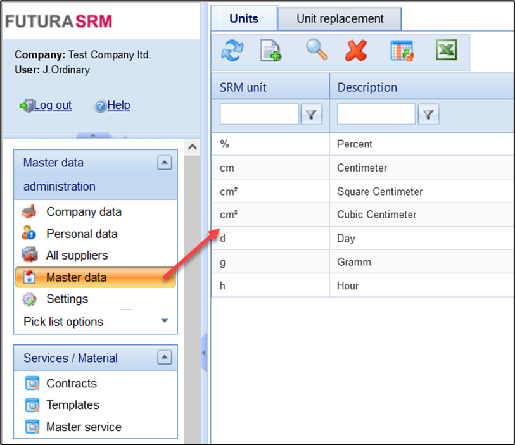The width and height of the screenshot is (515, 445).
Task: Click the table layout settings icon
Action: click(401, 51)
